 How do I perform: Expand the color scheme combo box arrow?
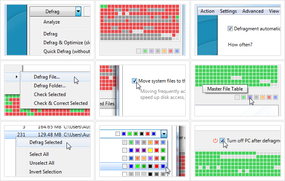tap(163, 134)
